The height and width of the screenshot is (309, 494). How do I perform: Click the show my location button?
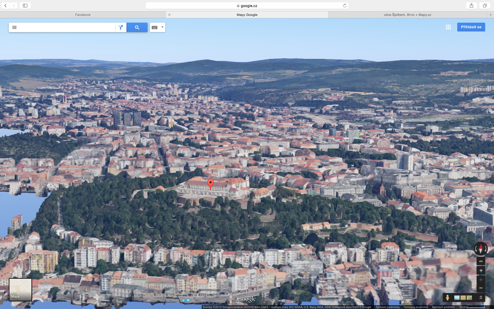tap(481, 270)
